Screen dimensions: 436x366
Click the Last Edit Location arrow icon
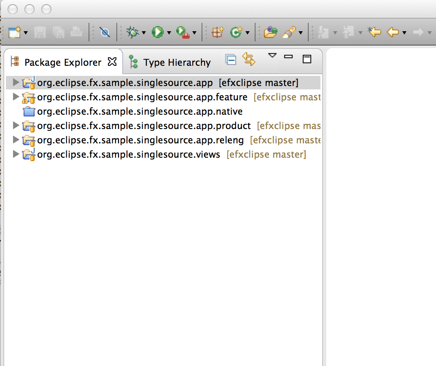[x=374, y=32]
